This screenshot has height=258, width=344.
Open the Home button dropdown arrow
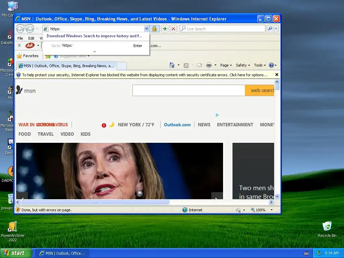(x=178, y=65)
